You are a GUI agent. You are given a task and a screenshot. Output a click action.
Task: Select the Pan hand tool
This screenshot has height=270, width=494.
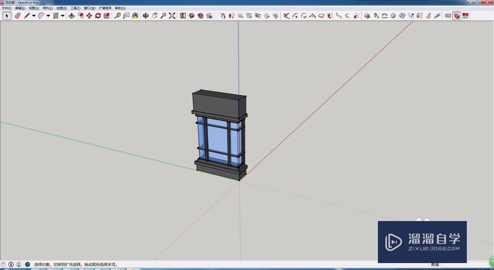pos(155,16)
